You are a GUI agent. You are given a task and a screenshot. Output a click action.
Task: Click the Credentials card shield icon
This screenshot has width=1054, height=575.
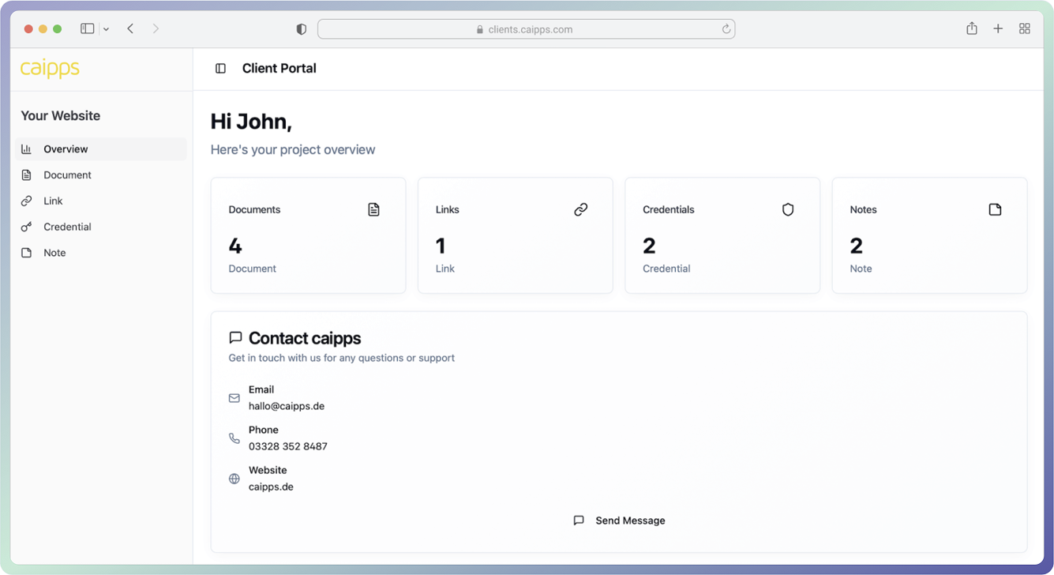[x=788, y=209]
